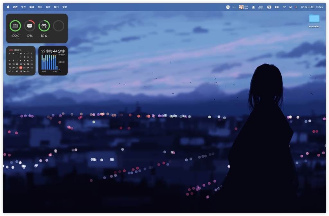Click the Wi-Fi status icon

[x=284, y=7]
